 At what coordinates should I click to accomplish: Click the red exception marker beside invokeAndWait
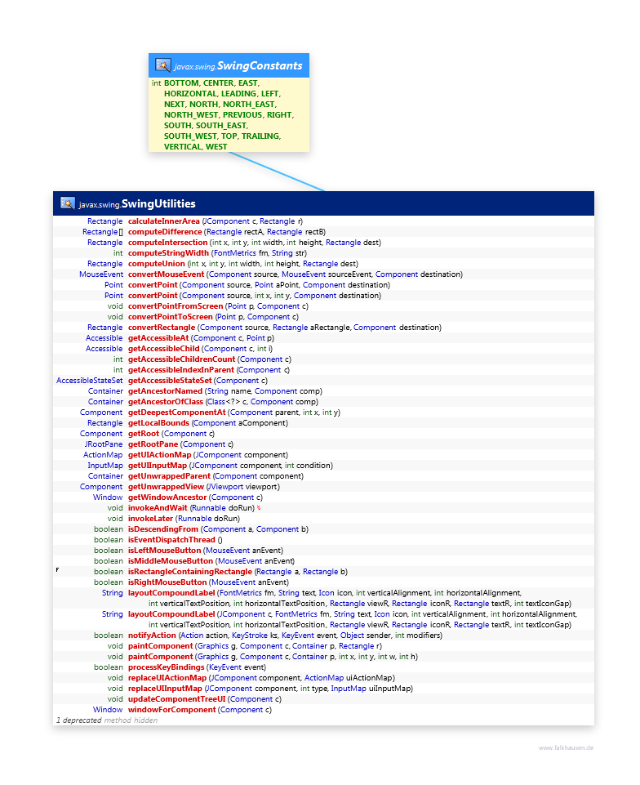click(x=259, y=507)
